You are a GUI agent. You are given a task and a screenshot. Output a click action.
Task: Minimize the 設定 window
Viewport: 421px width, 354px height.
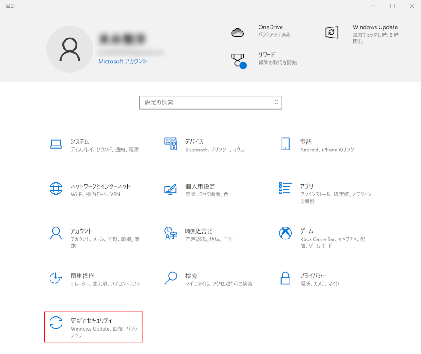373,6
